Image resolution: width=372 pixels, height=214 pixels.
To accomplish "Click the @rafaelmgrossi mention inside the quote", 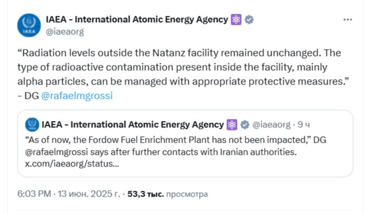I will [56, 152].
